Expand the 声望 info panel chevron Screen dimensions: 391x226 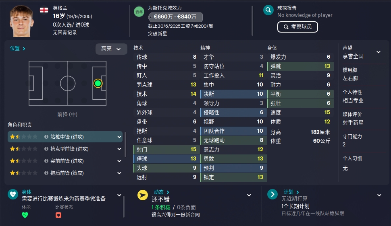pyautogui.click(x=379, y=52)
